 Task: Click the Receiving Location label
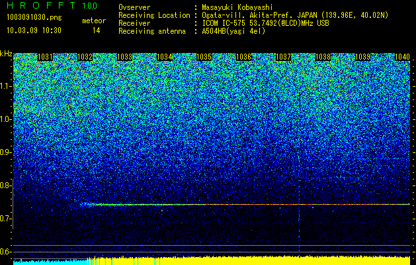154,15
